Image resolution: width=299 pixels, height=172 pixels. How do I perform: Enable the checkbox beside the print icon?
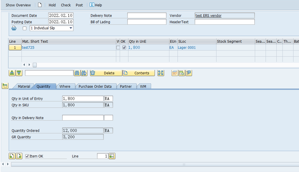click(x=24, y=28)
